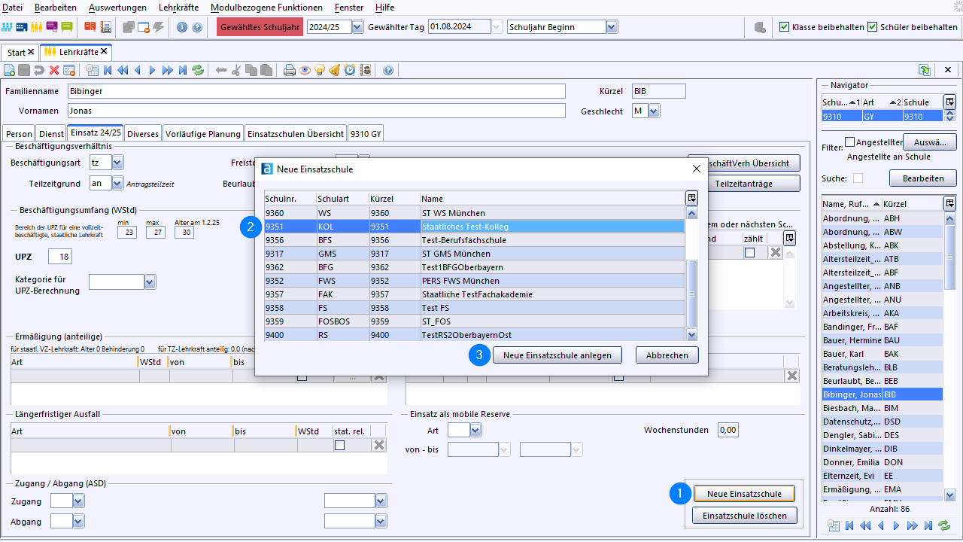Click the Neue Einsatzschule button
The width and height of the screenshot is (963, 542).
[x=744, y=494]
